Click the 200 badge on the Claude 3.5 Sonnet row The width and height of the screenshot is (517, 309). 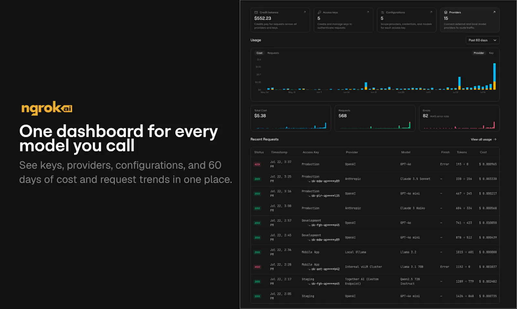point(257,179)
